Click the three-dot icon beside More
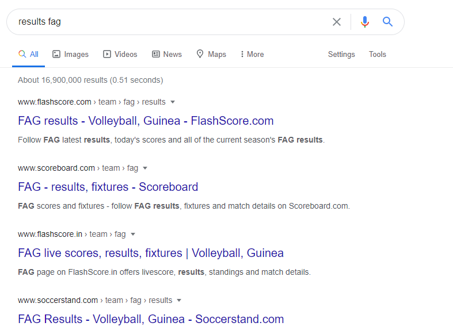 [242, 54]
